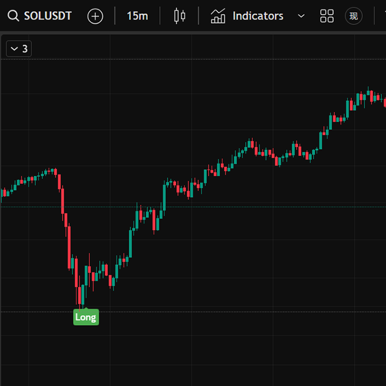This screenshot has height=386, width=386.
Task: Select the upper white dotted horizontal line
Action: pyautogui.click(x=194, y=59)
